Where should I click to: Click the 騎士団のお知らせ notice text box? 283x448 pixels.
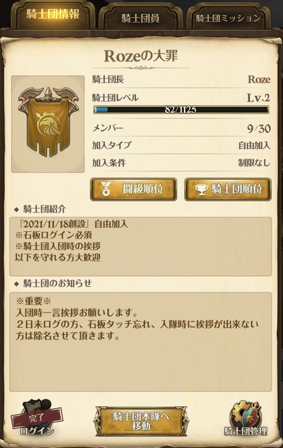pos(140,342)
